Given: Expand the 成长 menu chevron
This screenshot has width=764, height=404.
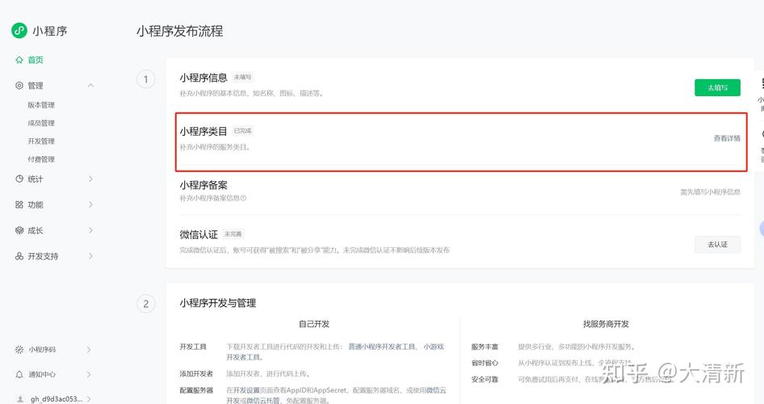Looking at the screenshot, I should [90, 230].
